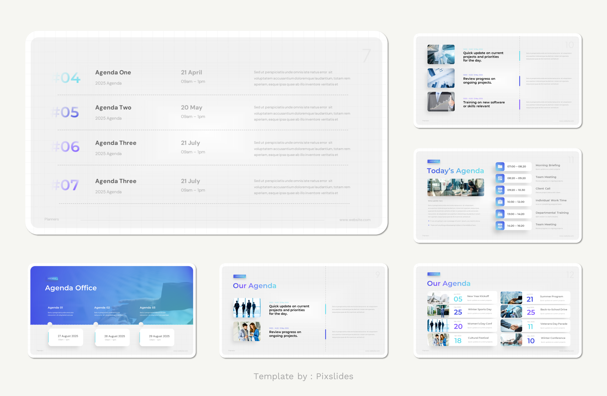
Task: Select the AGENDA badge on the Agenda Office slide
Action: (52, 278)
